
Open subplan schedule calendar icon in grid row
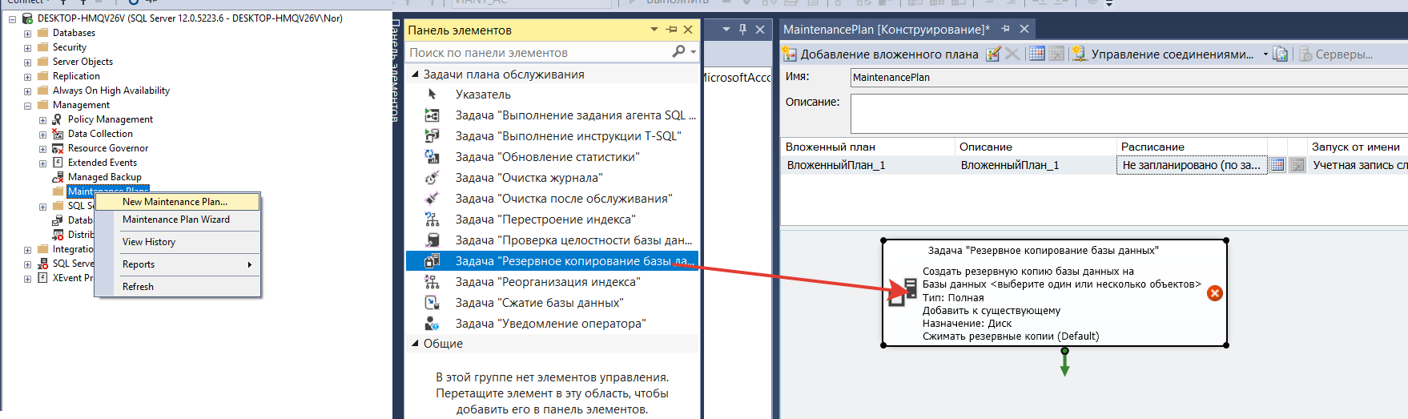point(1277,165)
